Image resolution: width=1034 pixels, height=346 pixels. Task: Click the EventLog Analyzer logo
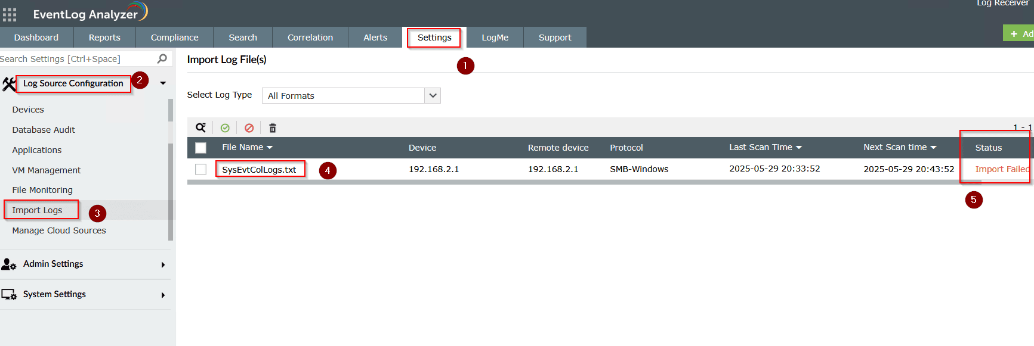[x=90, y=13]
